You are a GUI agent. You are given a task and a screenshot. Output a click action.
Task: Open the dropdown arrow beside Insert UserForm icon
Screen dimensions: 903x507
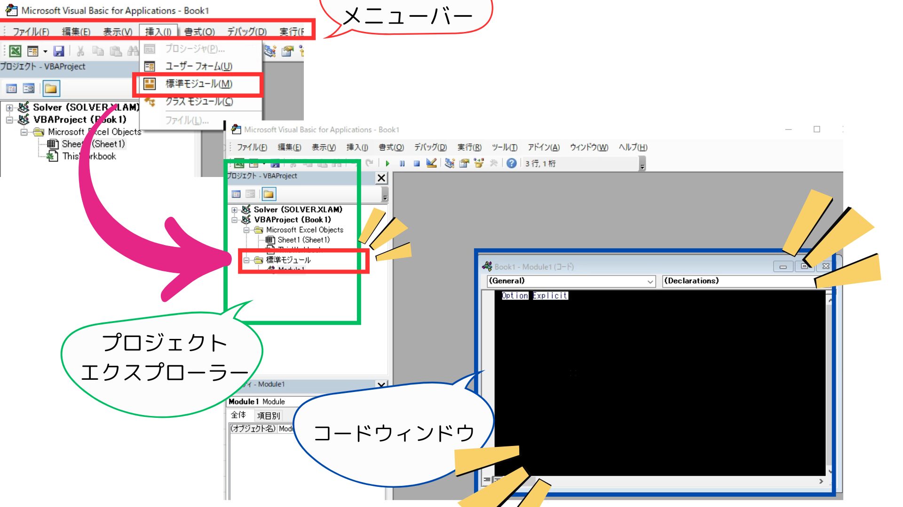click(x=45, y=51)
